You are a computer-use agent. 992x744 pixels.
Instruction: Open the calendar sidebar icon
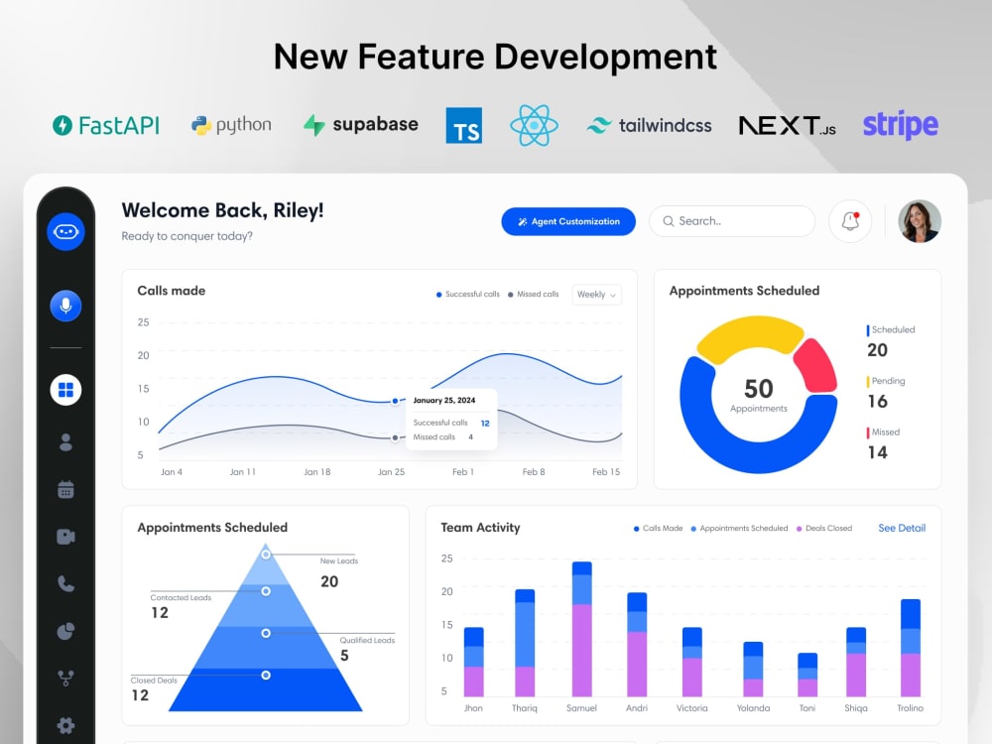click(65, 489)
